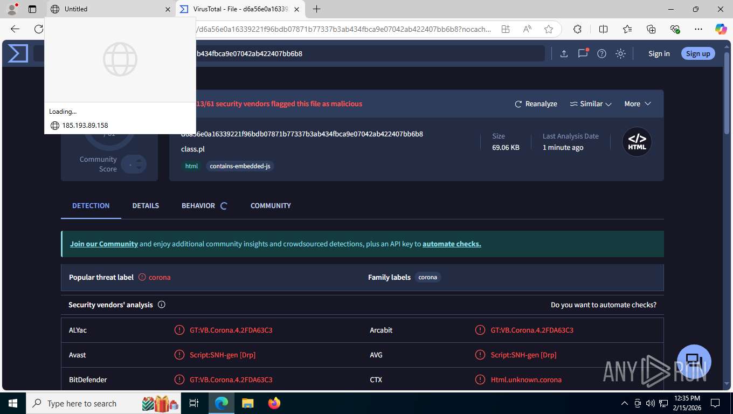Viewport: 733px width, 414px height.
Task: Follow the automate checks link
Action: pyautogui.click(x=452, y=244)
